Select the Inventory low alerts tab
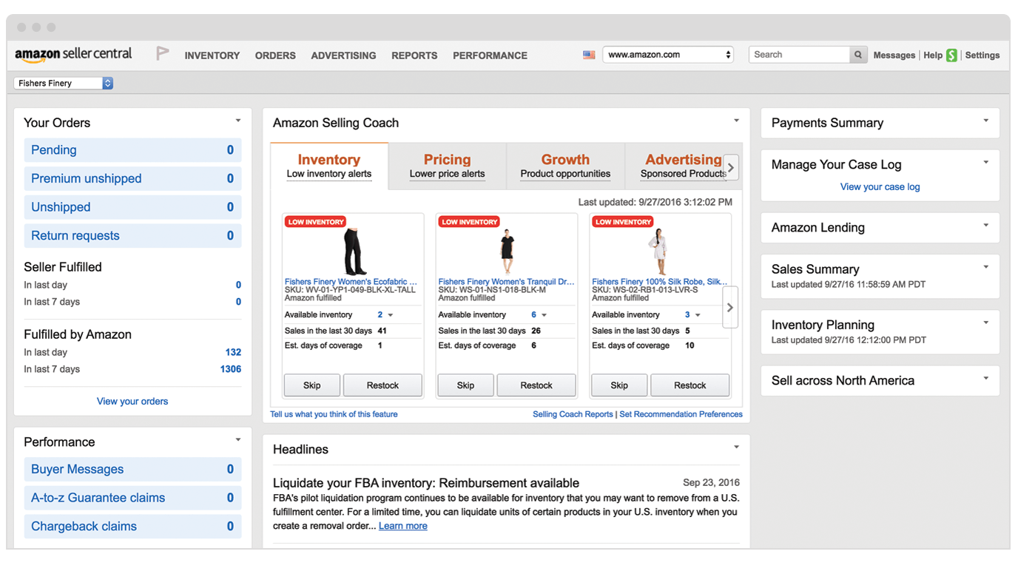1018x574 pixels. coord(329,166)
